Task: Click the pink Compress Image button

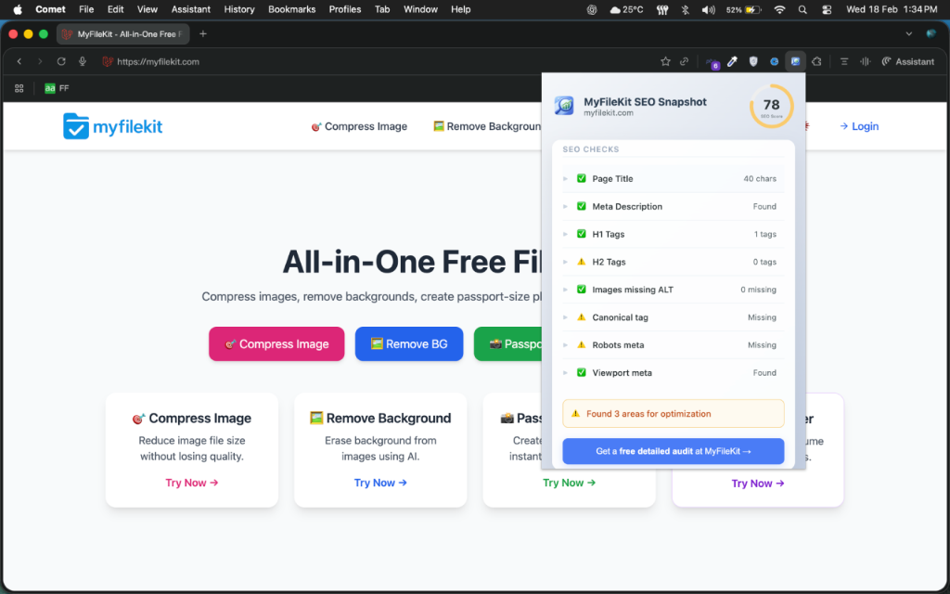Action: 276,343
